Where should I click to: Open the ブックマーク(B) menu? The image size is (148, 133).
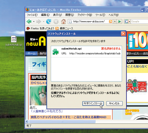point(85,15)
